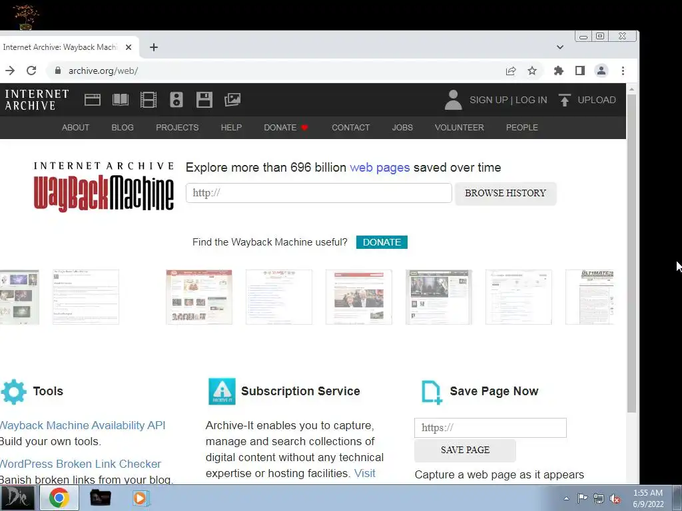Open the JOBS menu item

point(402,127)
